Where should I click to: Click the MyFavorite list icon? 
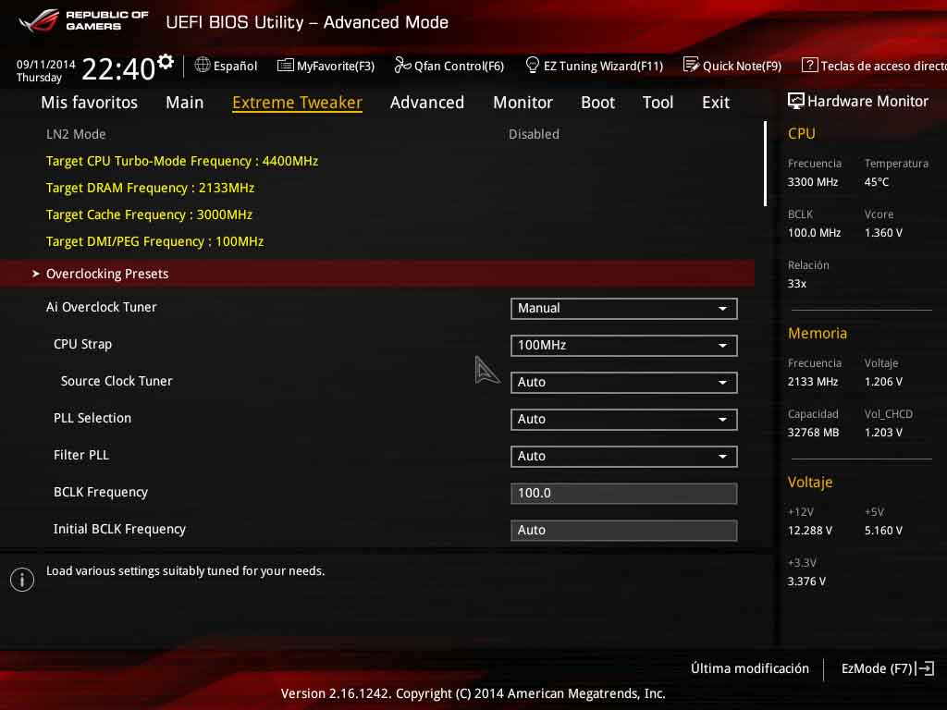[285, 66]
